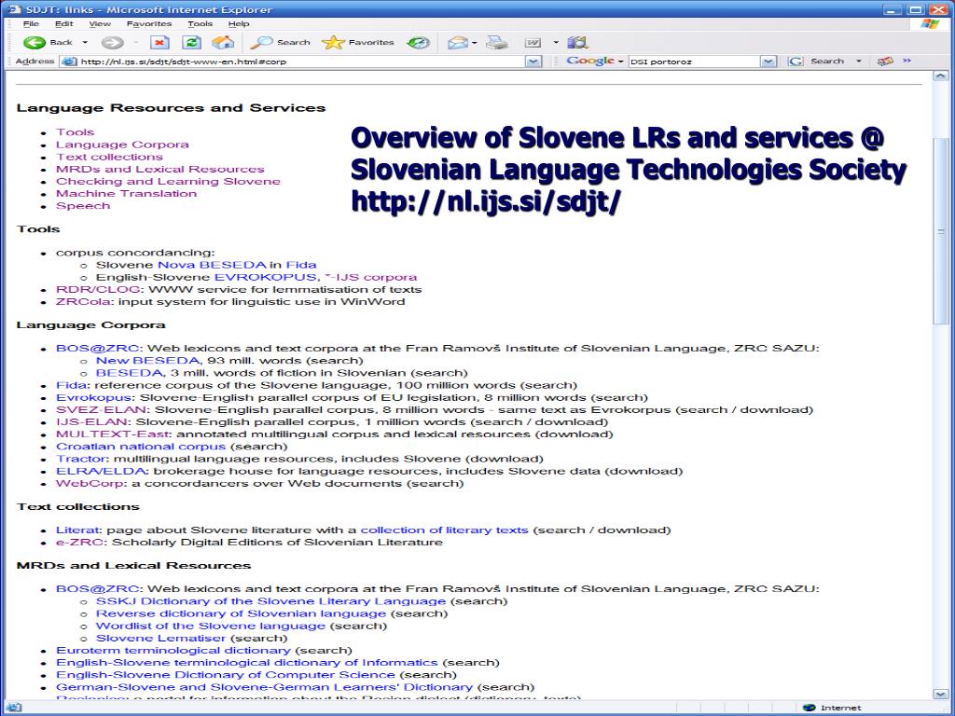This screenshot has width=955, height=716.
Task: Open Reverse dictionary of Slovenian language link
Action: point(242,613)
